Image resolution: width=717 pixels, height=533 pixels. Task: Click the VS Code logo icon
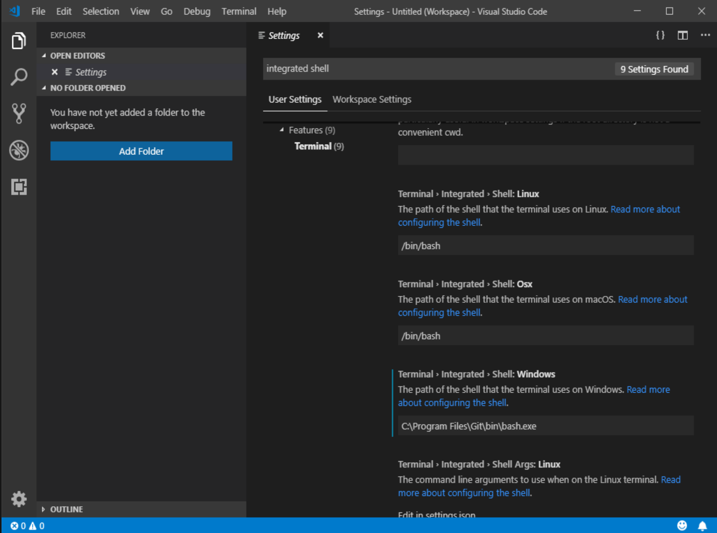(15, 11)
